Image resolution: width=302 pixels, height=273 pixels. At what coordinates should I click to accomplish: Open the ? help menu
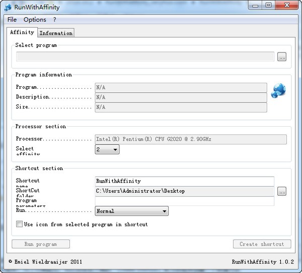[x=54, y=20]
